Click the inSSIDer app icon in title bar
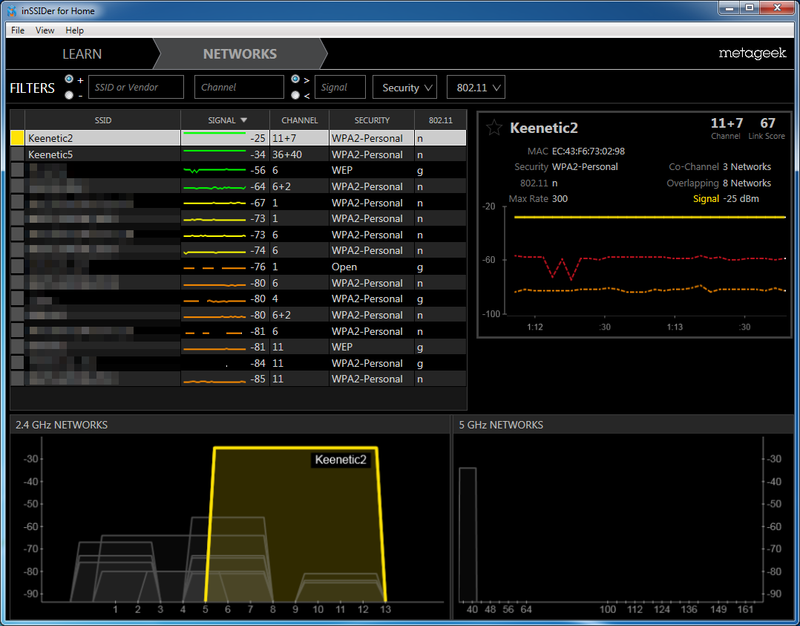The width and height of the screenshot is (800, 626). 12,10
